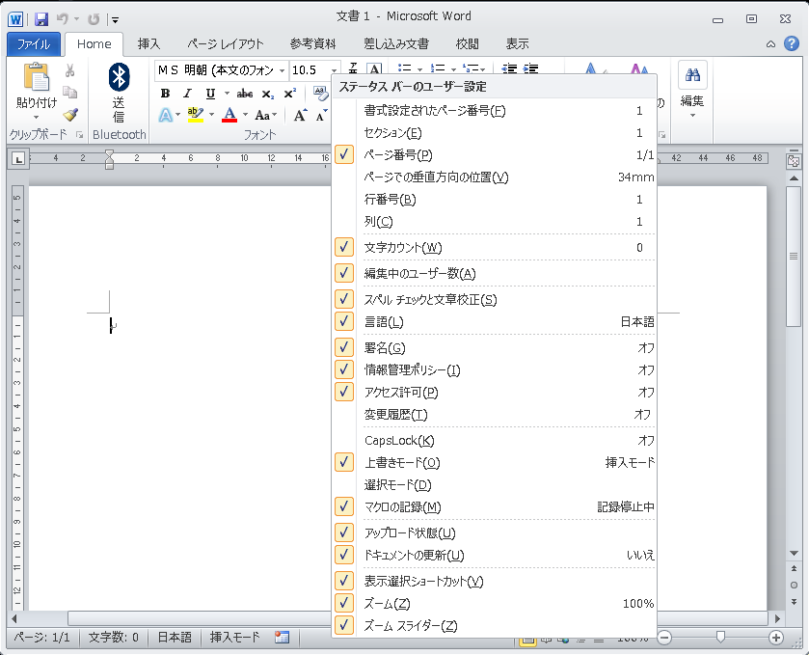Click the Word Help question mark icon
This screenshot has width=809, height=655.
pyautogui.click(x=791, y=43)
